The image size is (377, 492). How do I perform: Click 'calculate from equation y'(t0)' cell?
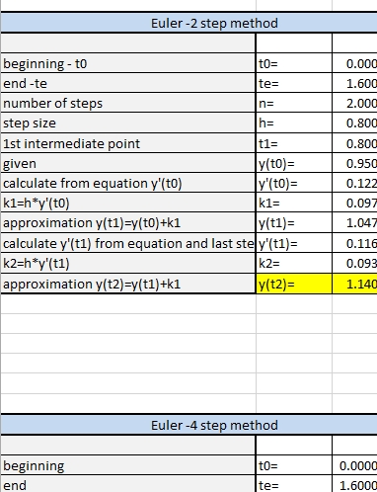tap(128, 183)
